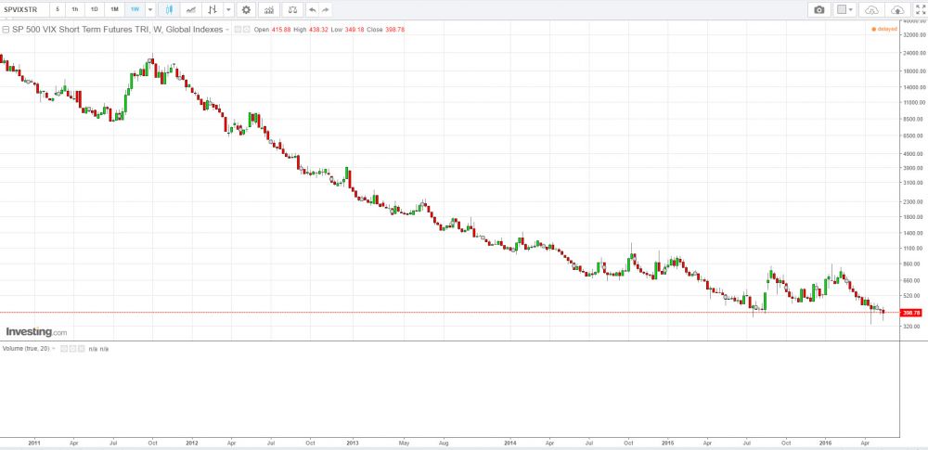
Task: Toggle fullscreen chart mode
Action: (x=920, y=9)
